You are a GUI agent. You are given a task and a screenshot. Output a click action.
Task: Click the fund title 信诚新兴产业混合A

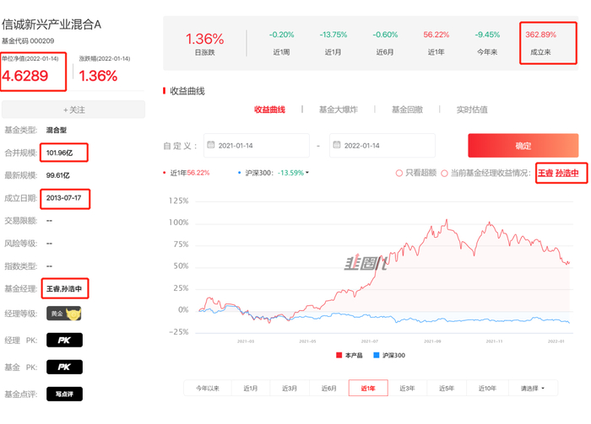(x=52, y=24)
